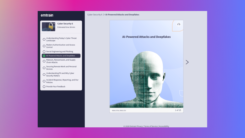This screenshot has height=138, width=245.
Task: Open AI-Powered Attacks and Deepfakes lesson
Action: pos(61,56)
